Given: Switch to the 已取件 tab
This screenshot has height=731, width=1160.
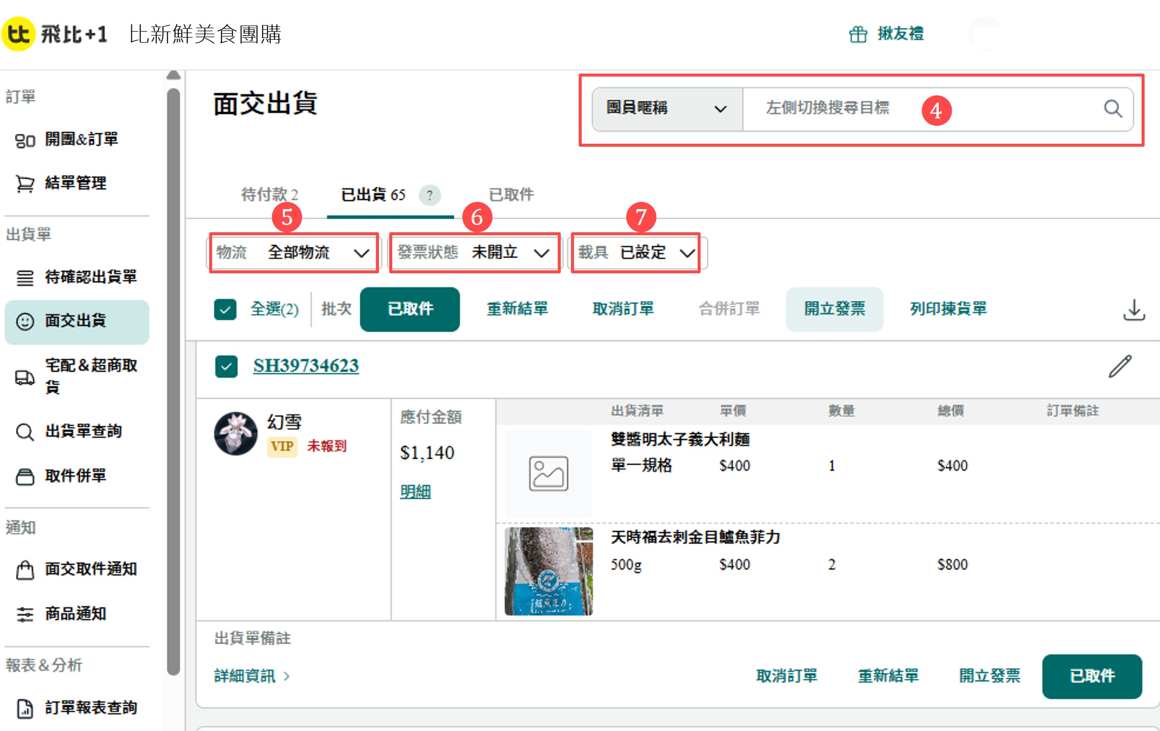Looking at the screenshot, I should click(511, 195).
